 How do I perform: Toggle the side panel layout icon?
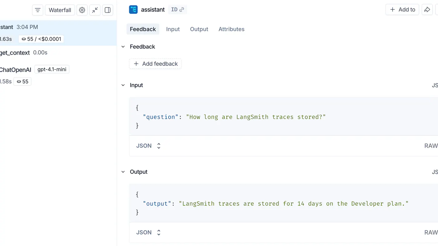pos(108,10)
